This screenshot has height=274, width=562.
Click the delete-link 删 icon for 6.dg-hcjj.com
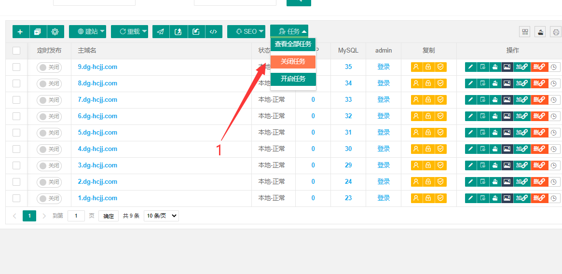[x=539, y=116]
